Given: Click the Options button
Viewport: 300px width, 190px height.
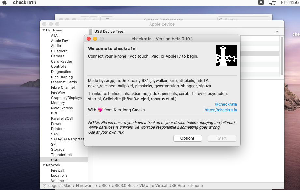Looking at the screenshot, I should (x=188, y=138).
